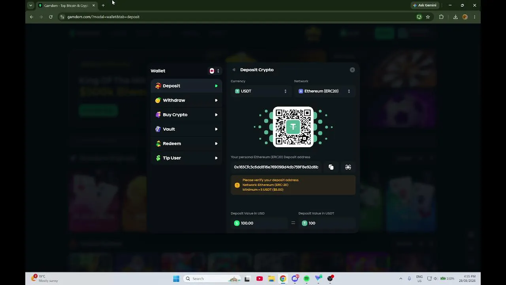The width and height of the screenshot is (506, 285).
Task: Open the Canada flag country selector
Action: click(214, 71)
